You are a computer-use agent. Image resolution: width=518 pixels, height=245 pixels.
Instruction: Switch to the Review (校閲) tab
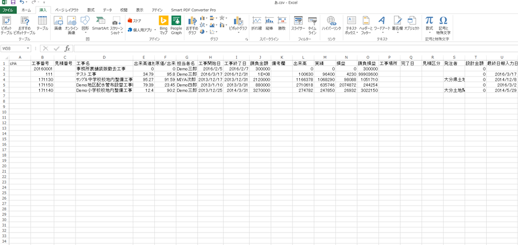click(x=124, y=10)
